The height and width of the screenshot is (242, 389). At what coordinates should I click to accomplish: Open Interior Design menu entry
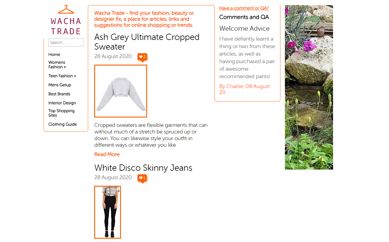62,103
